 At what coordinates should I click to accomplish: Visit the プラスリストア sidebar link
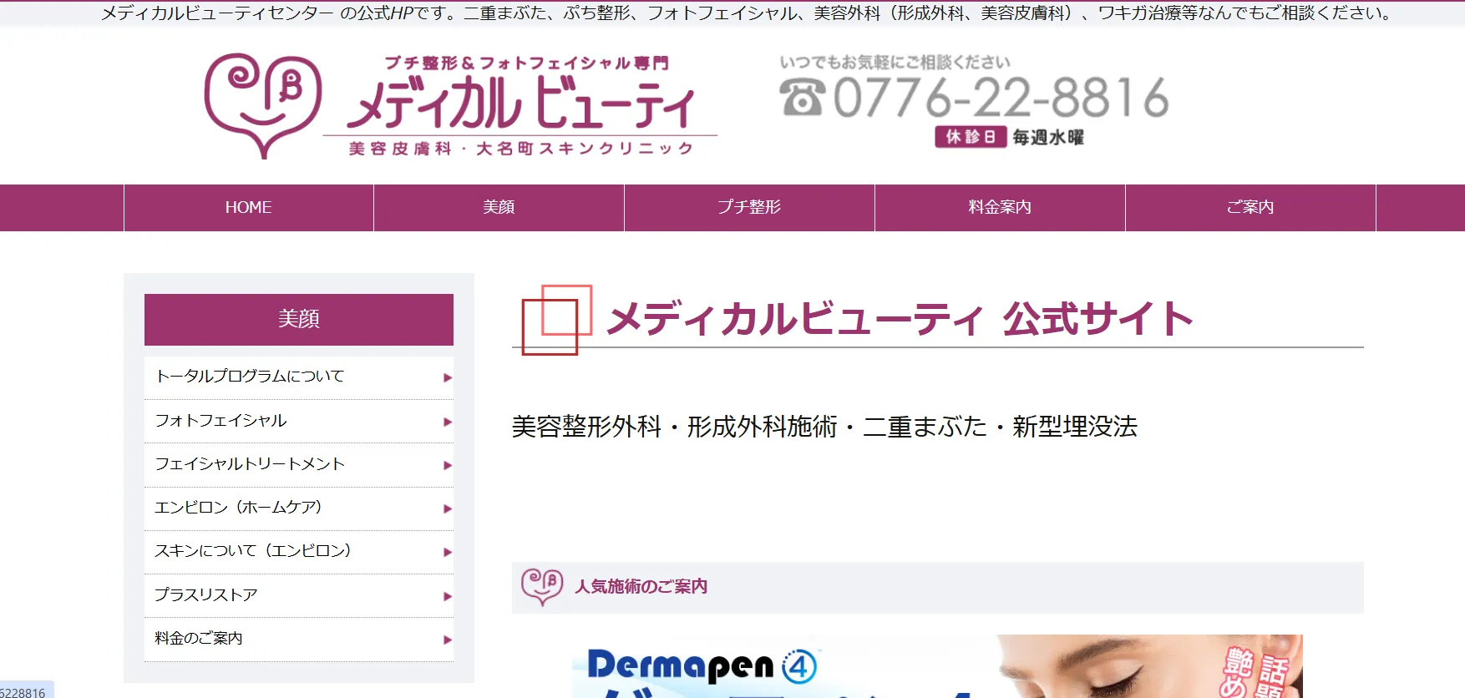[206, 594]
